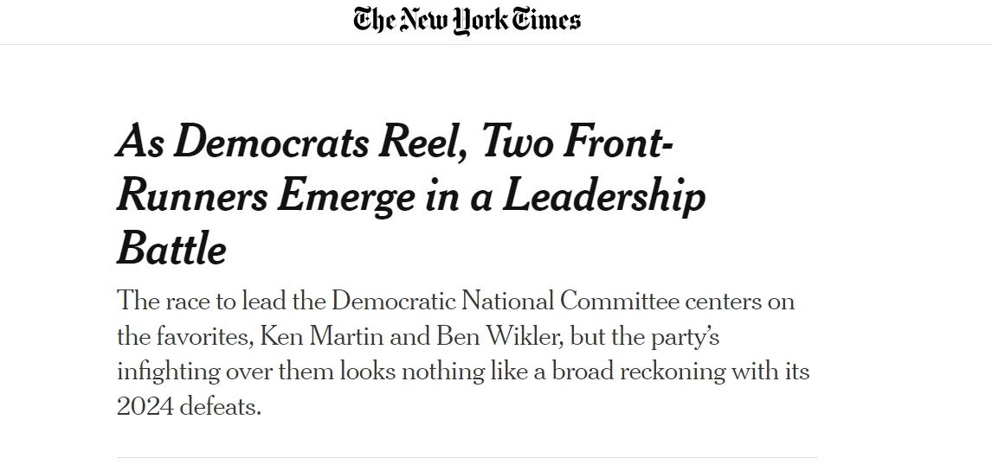
Task: Click the word 'Battle' in the headline
Action: (171, 249)
